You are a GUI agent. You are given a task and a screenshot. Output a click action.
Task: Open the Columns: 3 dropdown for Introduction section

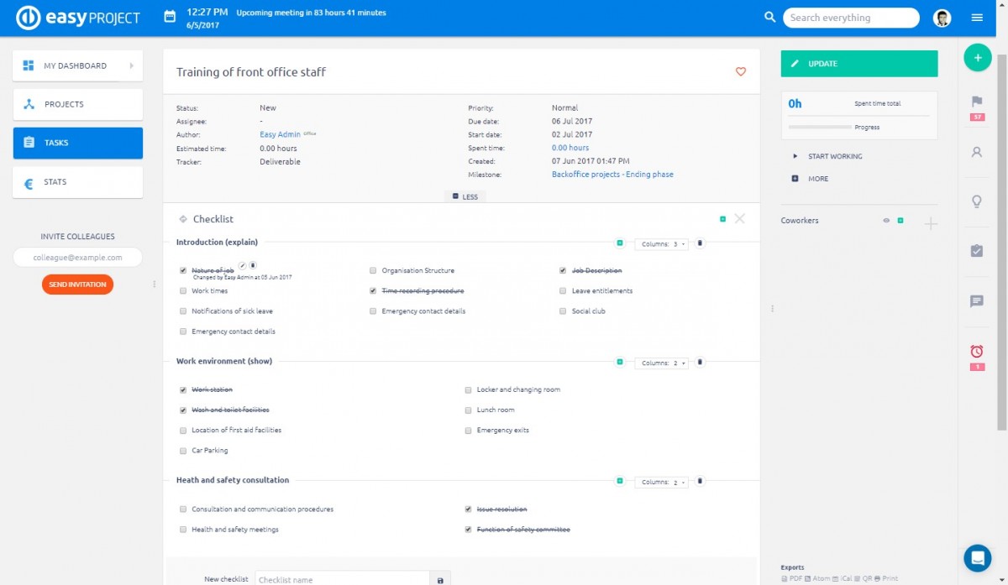[663, 243]
